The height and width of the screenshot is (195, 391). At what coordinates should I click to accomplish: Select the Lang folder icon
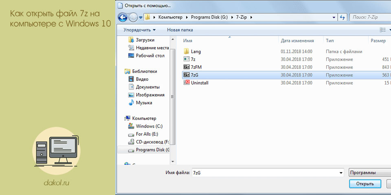tap(187, 52)
